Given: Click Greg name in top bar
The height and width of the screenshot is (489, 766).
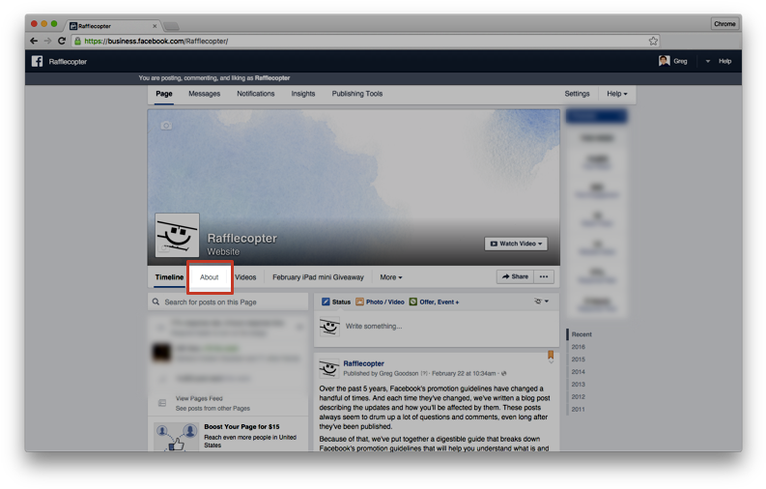Looking at the screenshot, I should pyautogui.click(x=680, y=61).
